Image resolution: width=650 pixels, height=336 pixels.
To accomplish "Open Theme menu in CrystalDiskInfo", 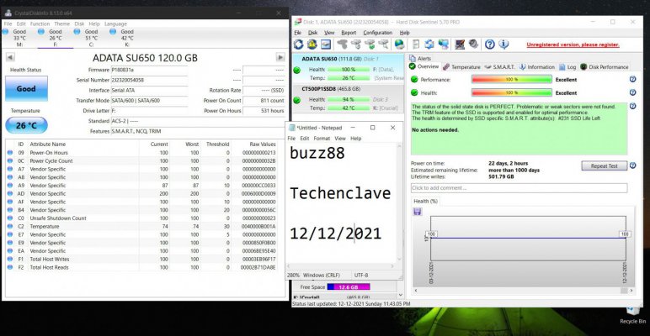I will tap(61, 24).
